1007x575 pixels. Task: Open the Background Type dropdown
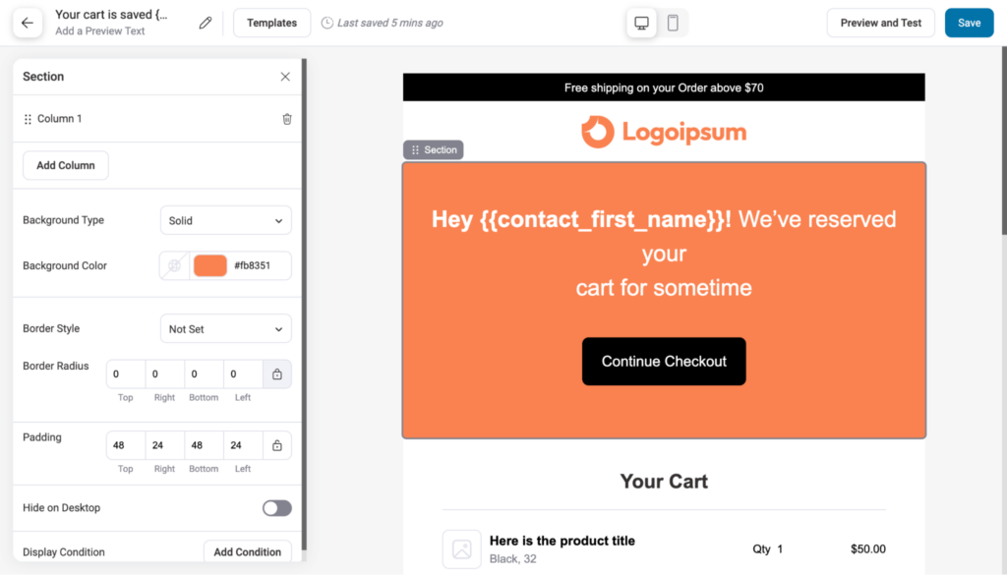click(225, 220)
